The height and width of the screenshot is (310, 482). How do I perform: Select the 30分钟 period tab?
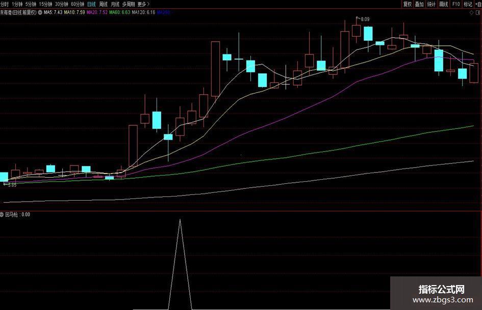pyautogui.click(x=62, y=4)
